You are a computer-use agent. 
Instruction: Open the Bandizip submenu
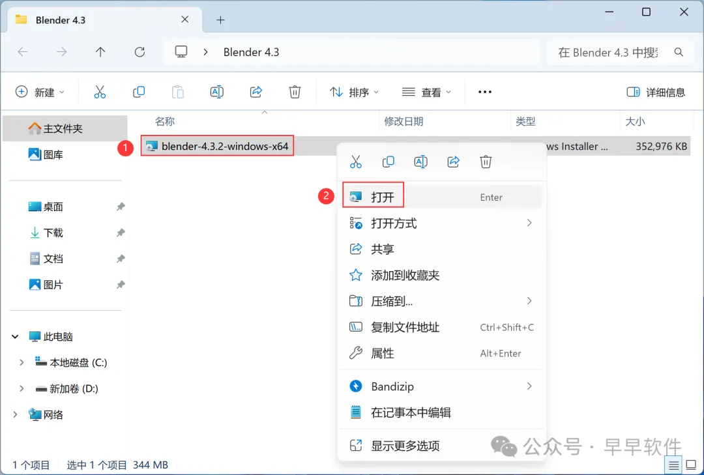pyautogui.click(x=441, y=386)
